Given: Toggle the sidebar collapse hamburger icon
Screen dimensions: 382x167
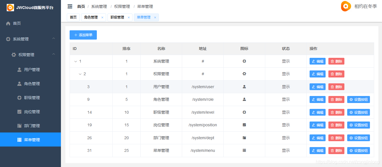Looking at the screenshot, I should point(70,6).
